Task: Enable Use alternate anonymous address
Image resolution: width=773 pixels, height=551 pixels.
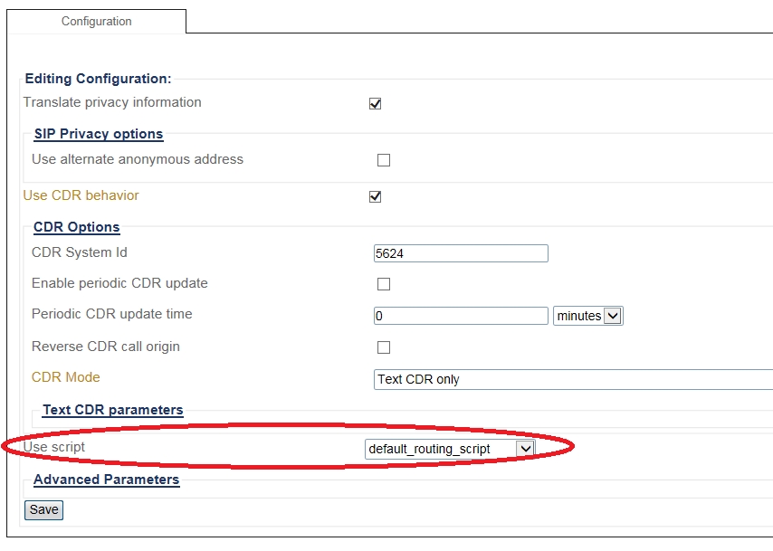Action: tap(384, 160)
